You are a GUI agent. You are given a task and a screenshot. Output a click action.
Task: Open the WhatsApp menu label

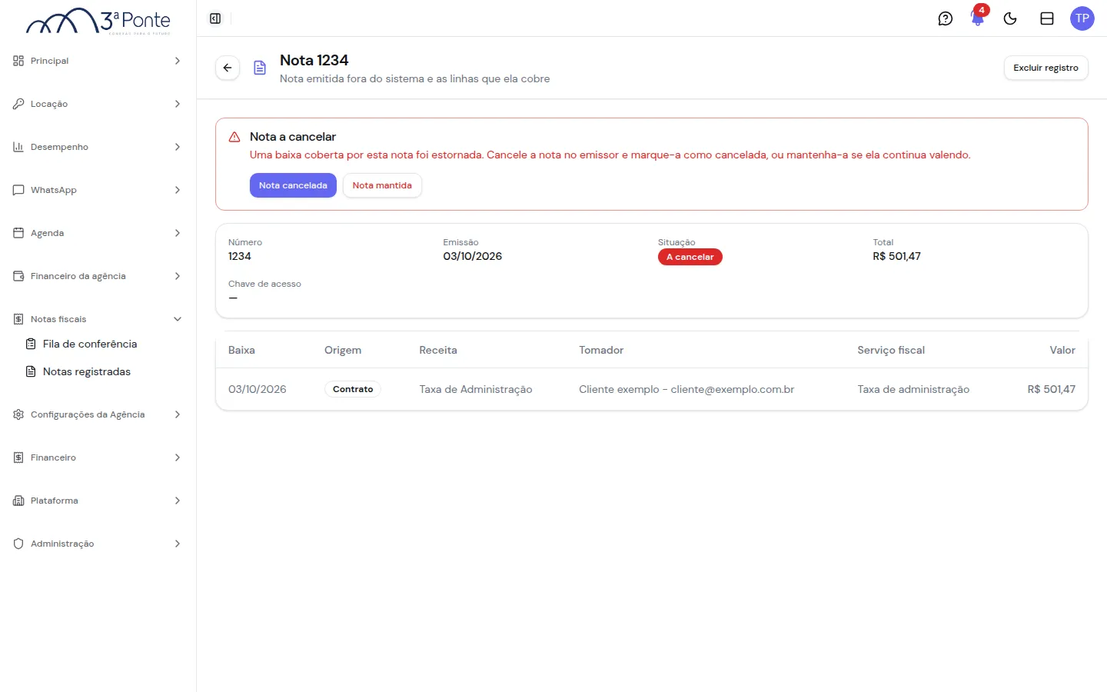[54, 190]
